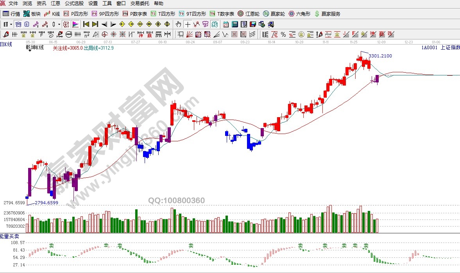
Task: Click the 3301.2100 peak price label
Action: [380, 56]
